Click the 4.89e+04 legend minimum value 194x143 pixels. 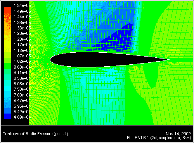[x=22, y=117]
